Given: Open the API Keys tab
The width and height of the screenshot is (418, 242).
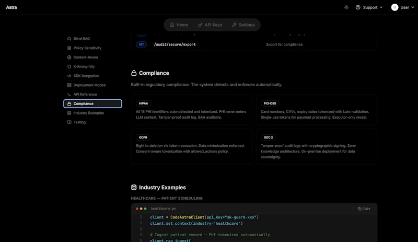Looking at the screenshot, I should tap(210, 25).
